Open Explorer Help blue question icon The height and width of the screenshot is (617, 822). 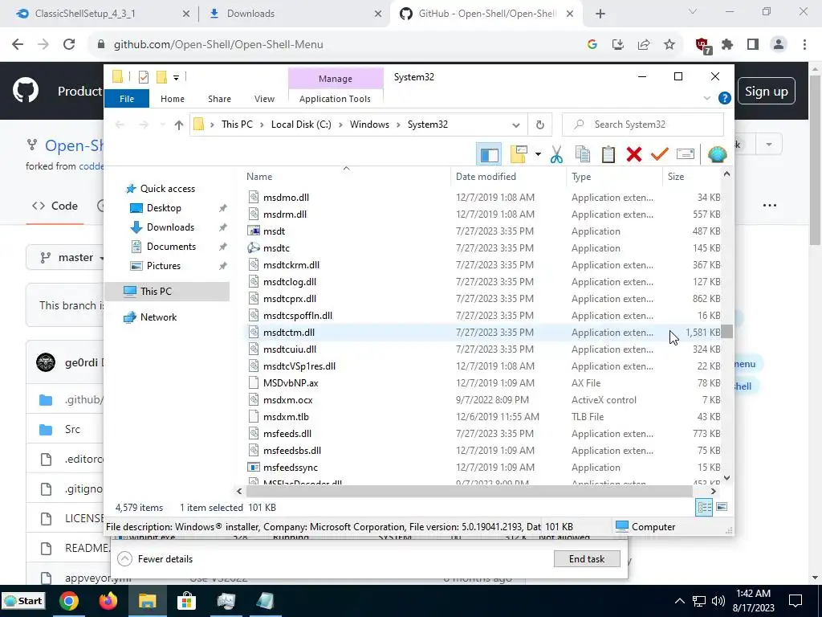(725, 98)
